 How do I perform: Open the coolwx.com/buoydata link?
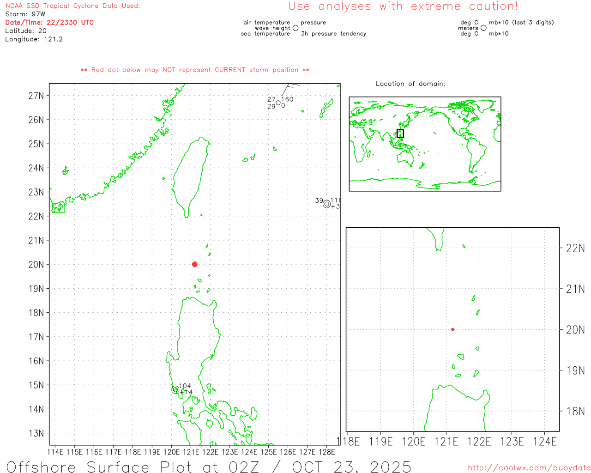click(x=529, y=468)
